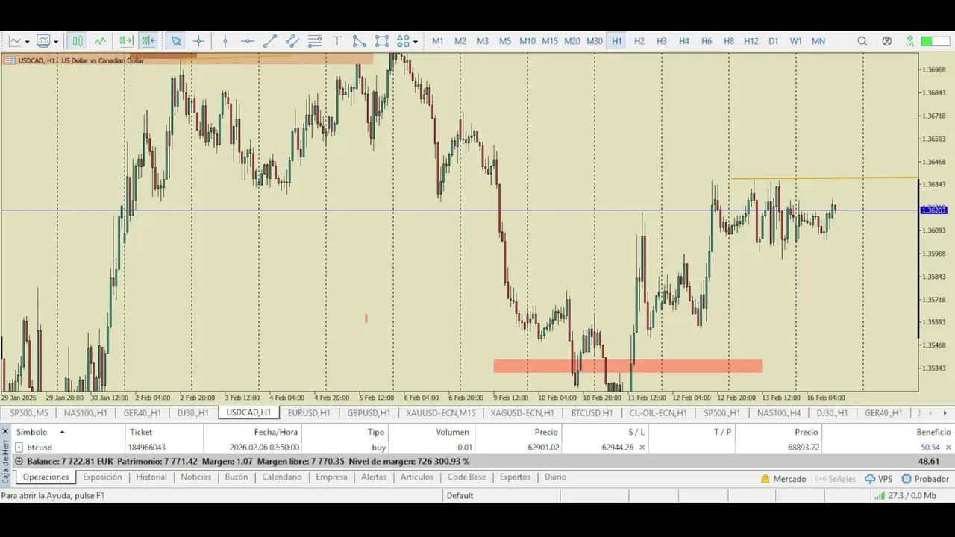
Task: Switch to candlestick chart display
Action: (78, 41)
